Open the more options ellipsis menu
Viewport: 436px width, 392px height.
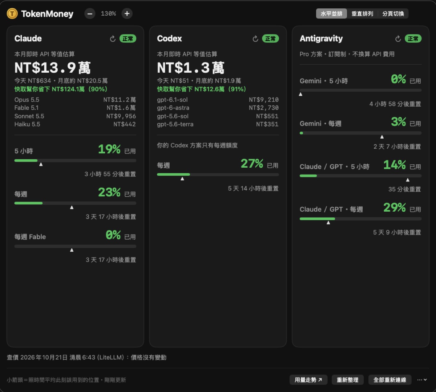422,380
